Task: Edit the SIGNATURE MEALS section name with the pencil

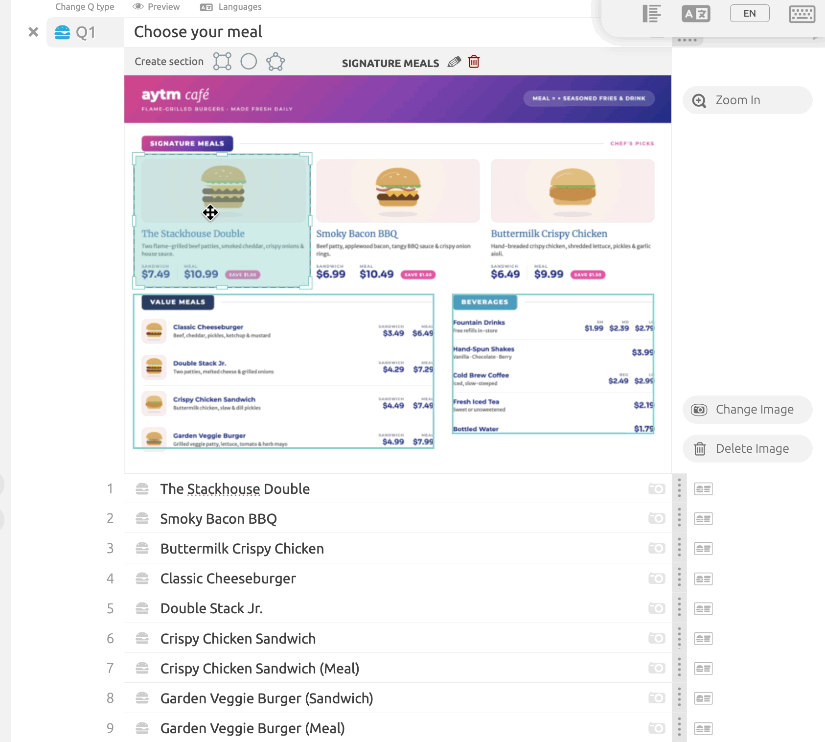Action: click(x=454, y=62)
